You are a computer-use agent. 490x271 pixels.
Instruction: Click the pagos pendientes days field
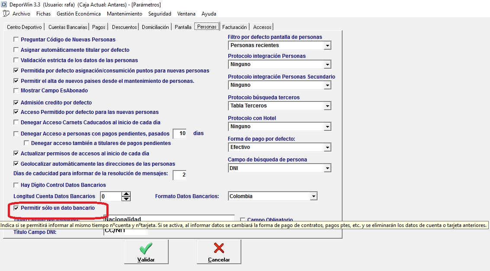click(x=179, y=133)
